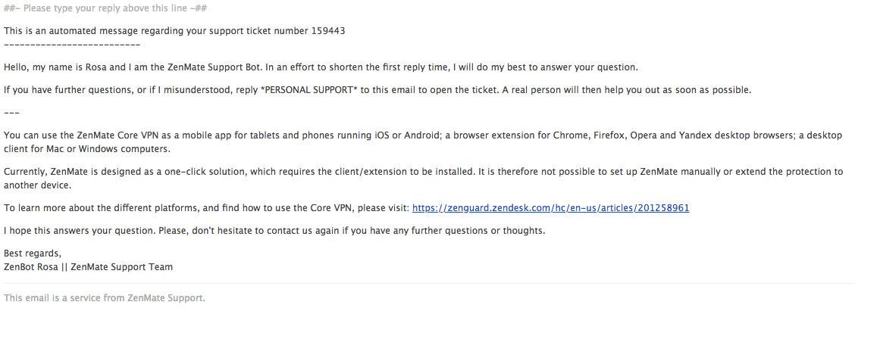Click the signature 'ZenBot Rosa || ZenMate Support Team'
This screenshot has width=877, height=339.
tap(89, 267)
